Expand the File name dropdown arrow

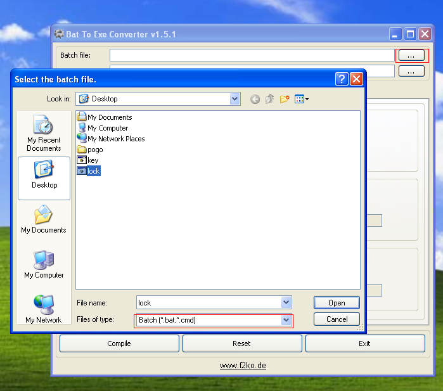point(286,302)
